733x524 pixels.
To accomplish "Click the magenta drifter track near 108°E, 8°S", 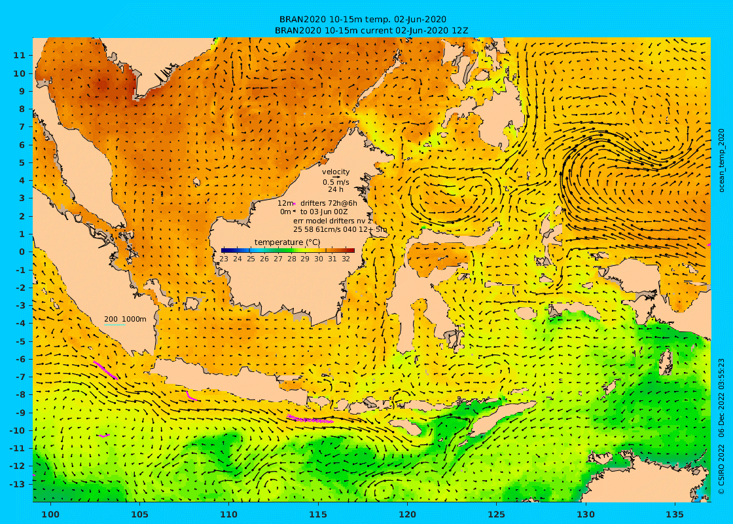I will 191,396.
